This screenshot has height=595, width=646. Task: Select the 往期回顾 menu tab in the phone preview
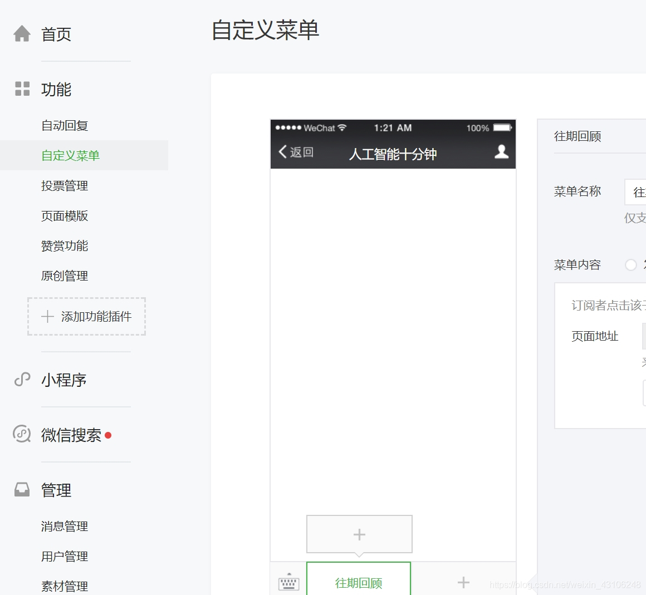click(x=359, y=578)
